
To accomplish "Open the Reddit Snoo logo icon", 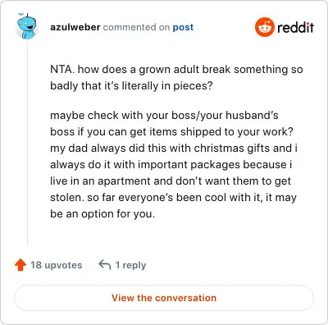I will coord(264,27).
